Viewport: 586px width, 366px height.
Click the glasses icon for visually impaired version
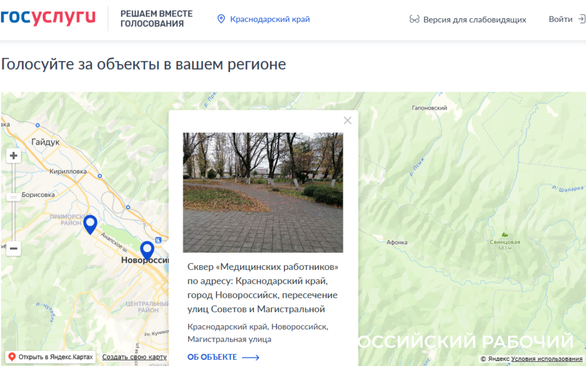pos(415,19)
